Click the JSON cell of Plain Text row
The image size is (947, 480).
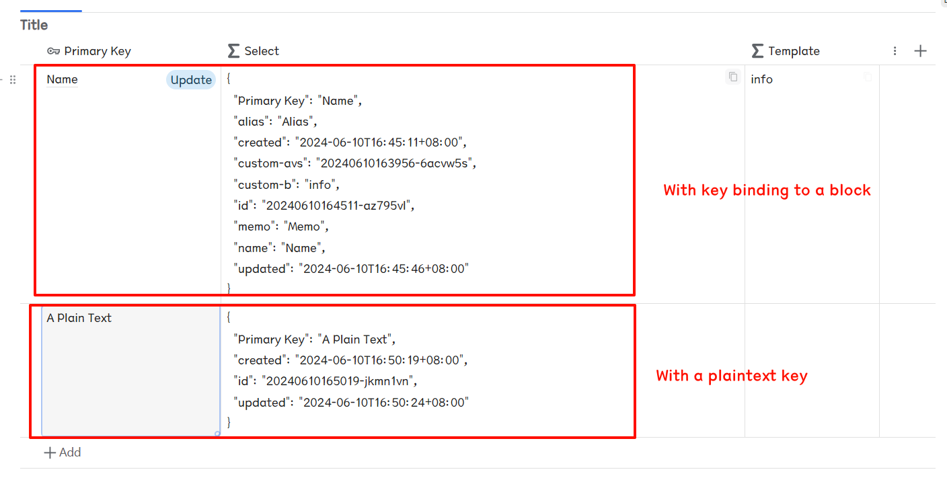404,370
